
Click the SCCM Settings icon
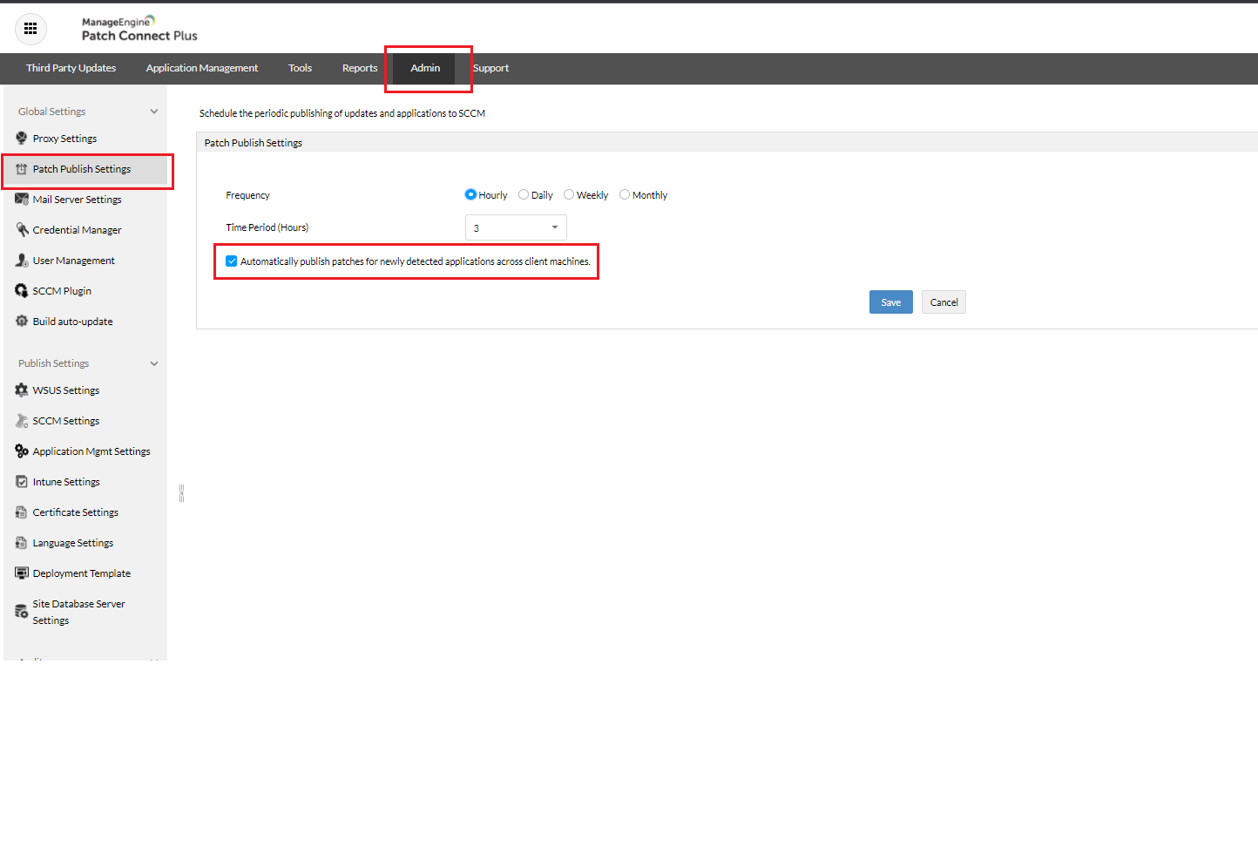point(22,421)
